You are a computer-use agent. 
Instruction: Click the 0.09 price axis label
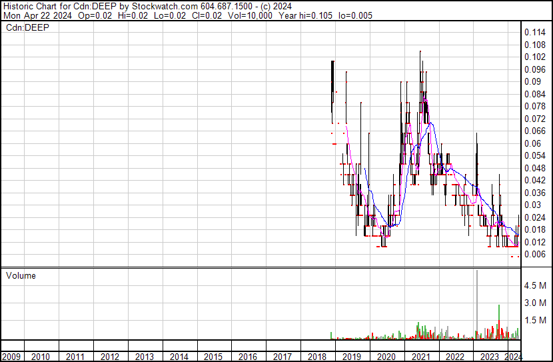tap(532, 81)
